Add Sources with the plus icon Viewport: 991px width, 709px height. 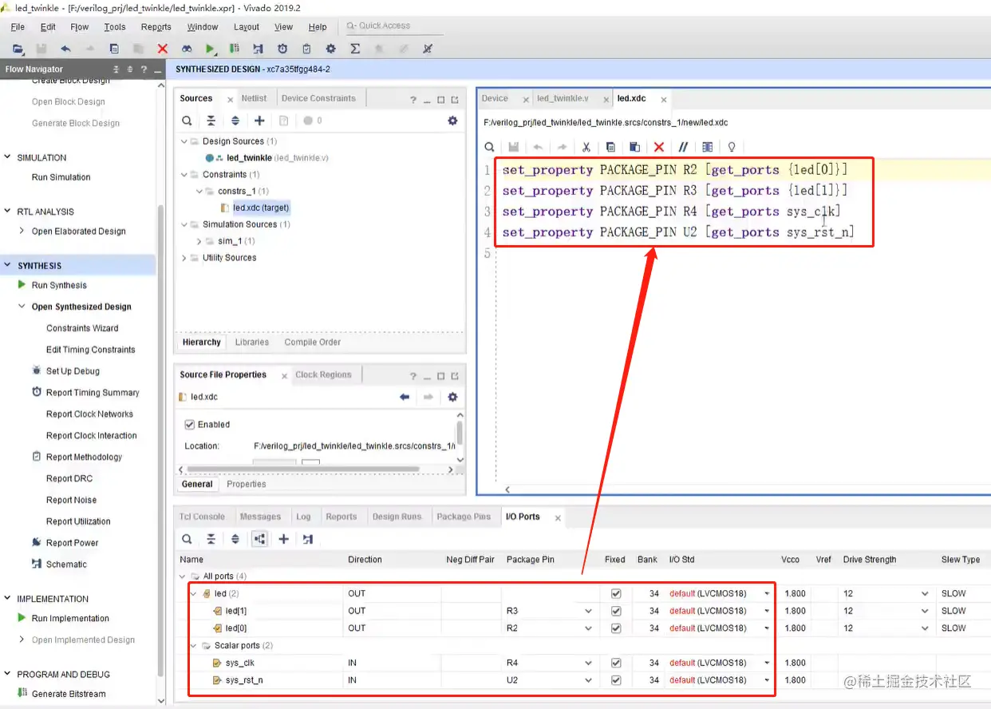[259, 121]
